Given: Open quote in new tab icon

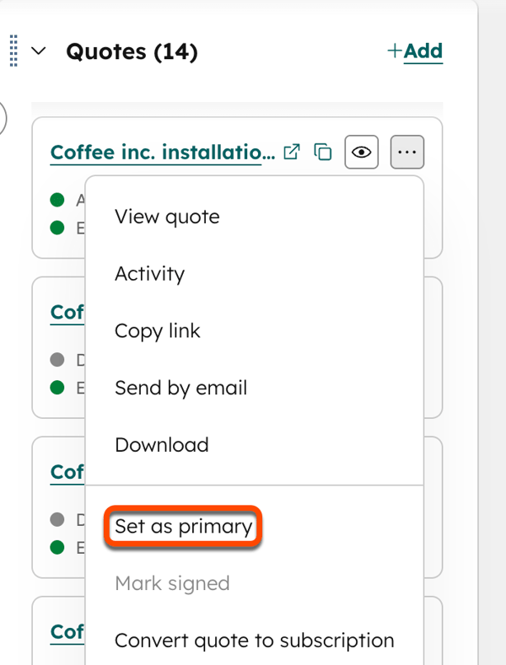Looking at the screenshot, I should pos(292,152).
